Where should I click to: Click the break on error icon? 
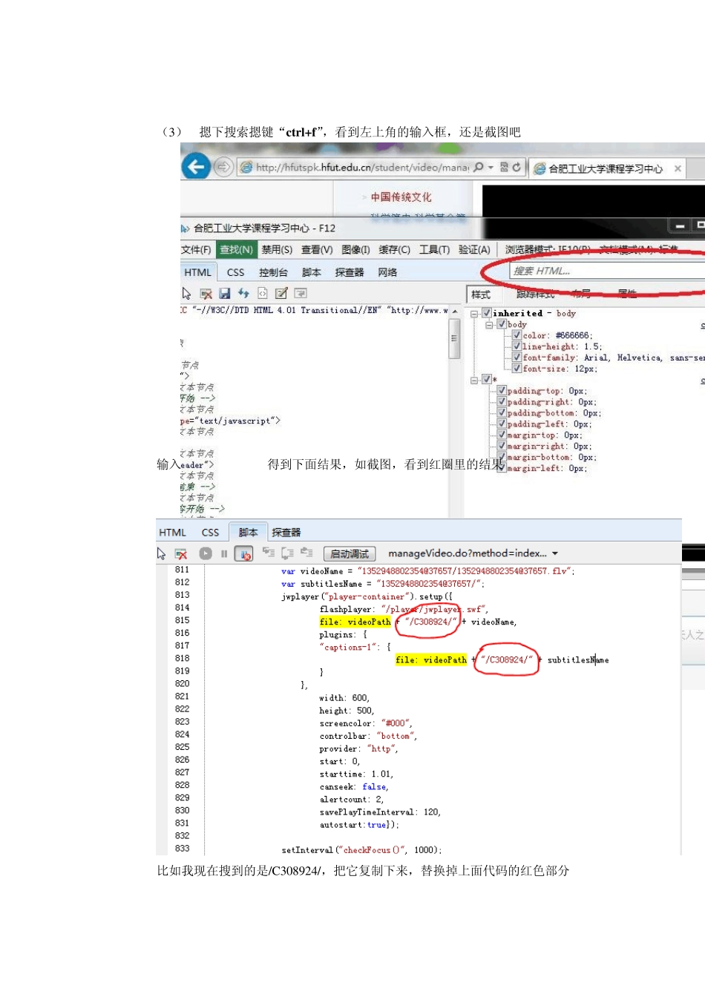tap(243, 553)
